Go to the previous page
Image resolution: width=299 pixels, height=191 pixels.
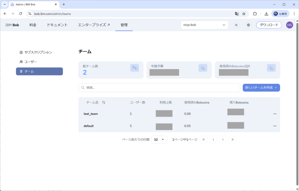[213, 140]
